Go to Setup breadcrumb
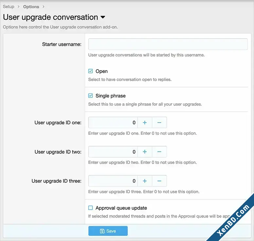Viewport: 254px width, 241px height. (9, 7)
